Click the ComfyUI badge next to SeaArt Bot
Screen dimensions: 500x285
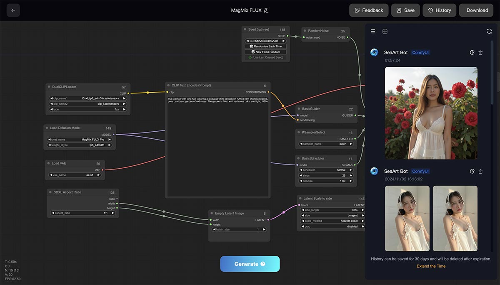tap(420, 52)
